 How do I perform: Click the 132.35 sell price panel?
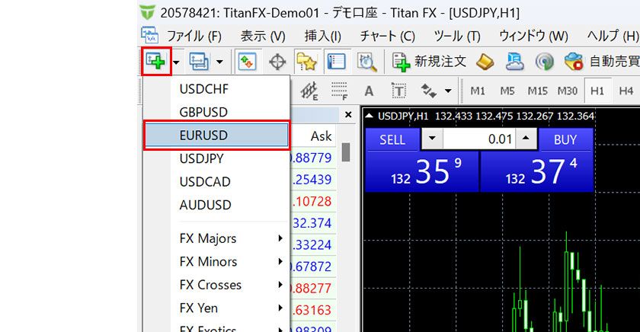click(421, 171)
